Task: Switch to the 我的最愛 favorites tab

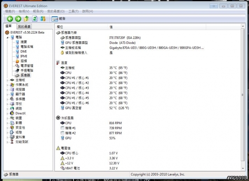Action: (24, 26)
